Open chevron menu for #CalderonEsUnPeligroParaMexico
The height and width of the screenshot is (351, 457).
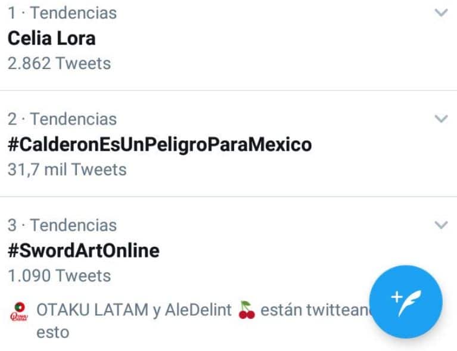point(441,119)
